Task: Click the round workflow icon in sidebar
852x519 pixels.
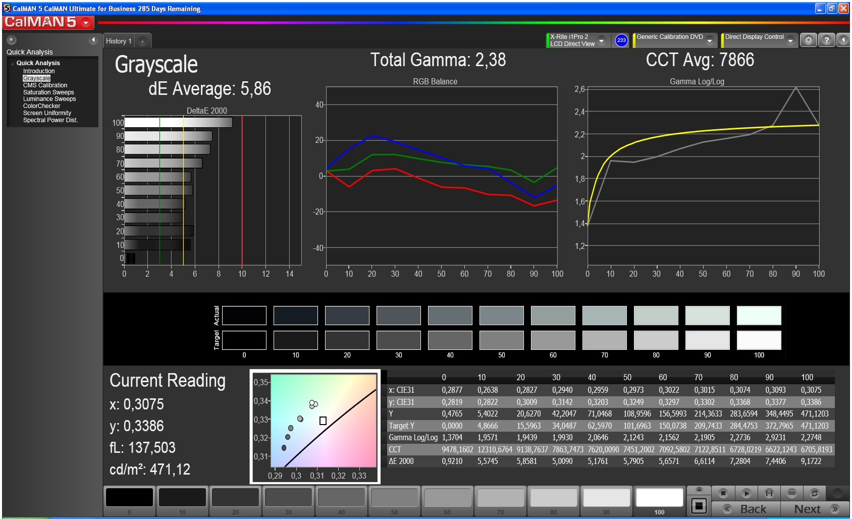Action: [12, 40]
